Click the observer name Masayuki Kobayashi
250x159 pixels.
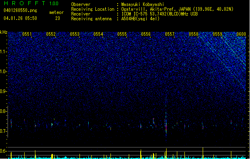[143, 4]
